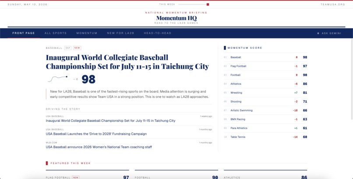Select Athletics row in Momentum Score
Viewport: 353px width, 179px height.
coord(265,84)
